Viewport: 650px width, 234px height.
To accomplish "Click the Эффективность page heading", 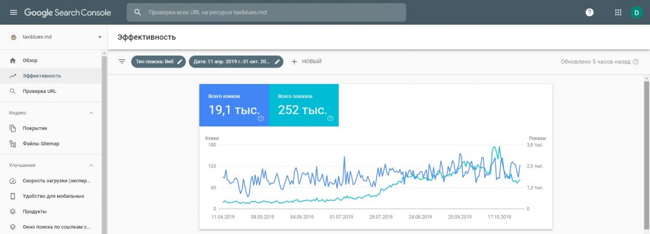I will click(x=147, y=37).
